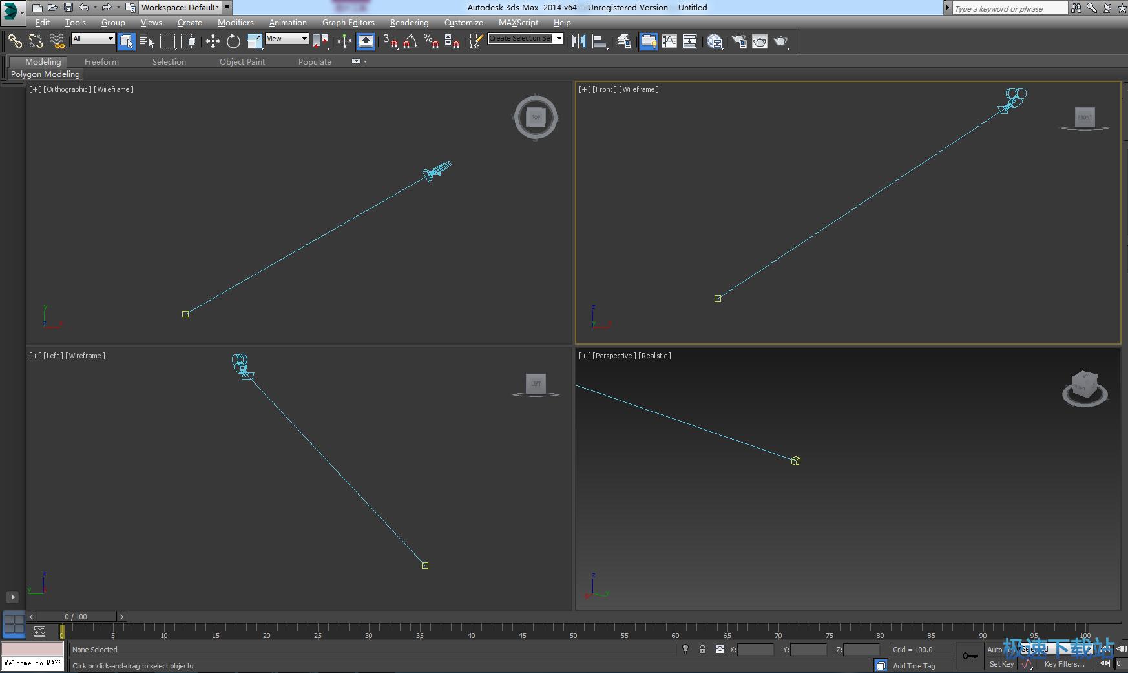Save the scene with the floppy disk icon
The width and height of the screenshot is (1128, 673).
(x=68, y=8)
